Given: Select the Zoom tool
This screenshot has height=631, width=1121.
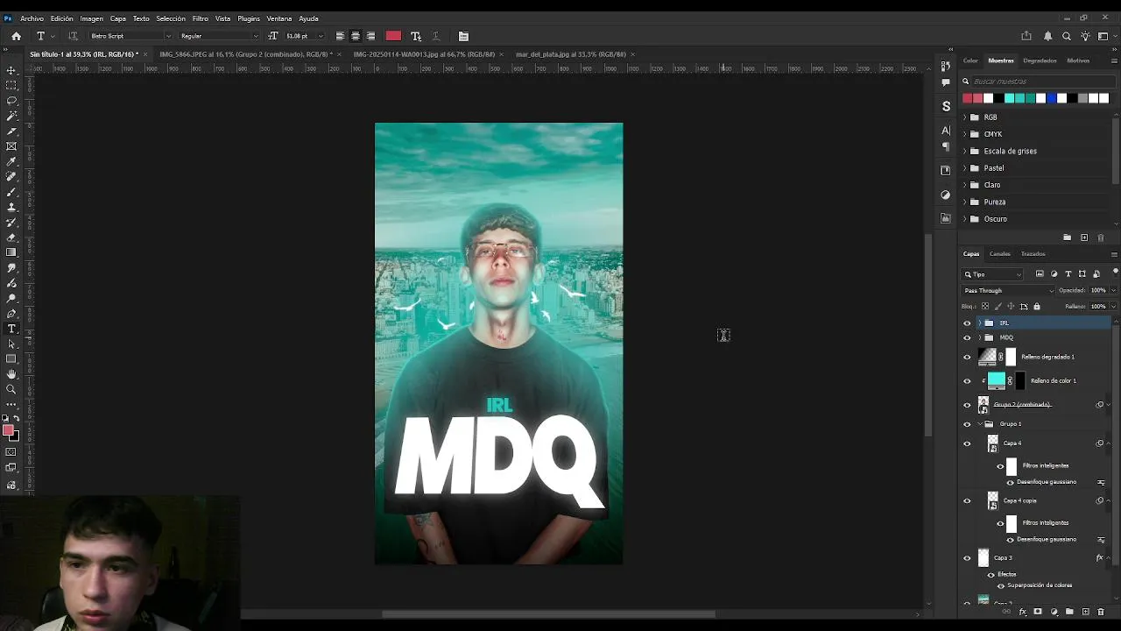Looking at the screenshot, I should (11, 389).
